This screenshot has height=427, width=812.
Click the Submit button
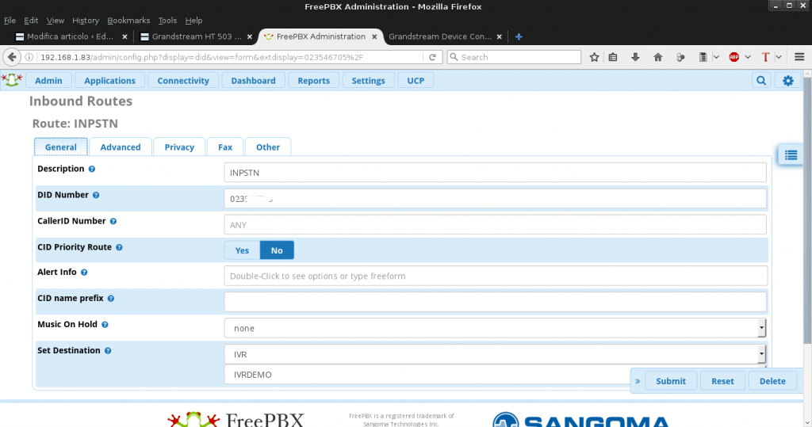[x=670, y=381]
